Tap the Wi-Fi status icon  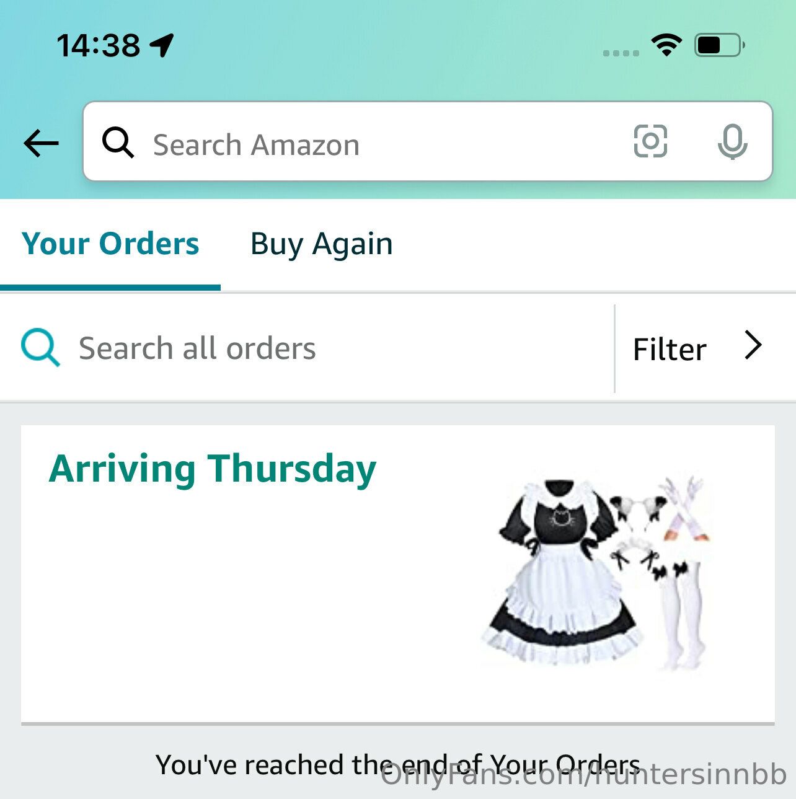[666, 45]
